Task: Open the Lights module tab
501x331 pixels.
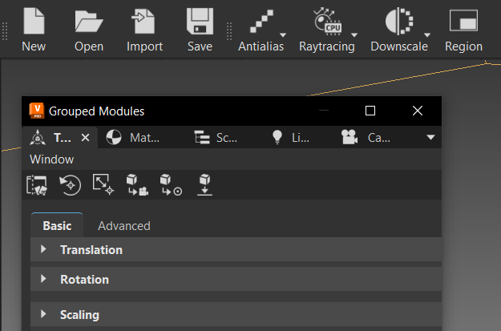Action: 290,138
